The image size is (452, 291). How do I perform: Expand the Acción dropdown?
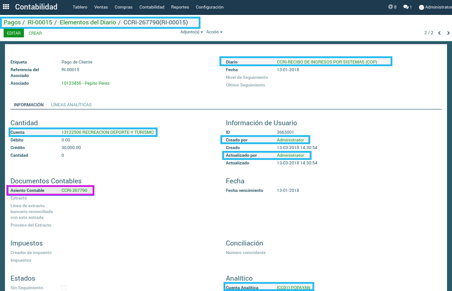(214, 32)
